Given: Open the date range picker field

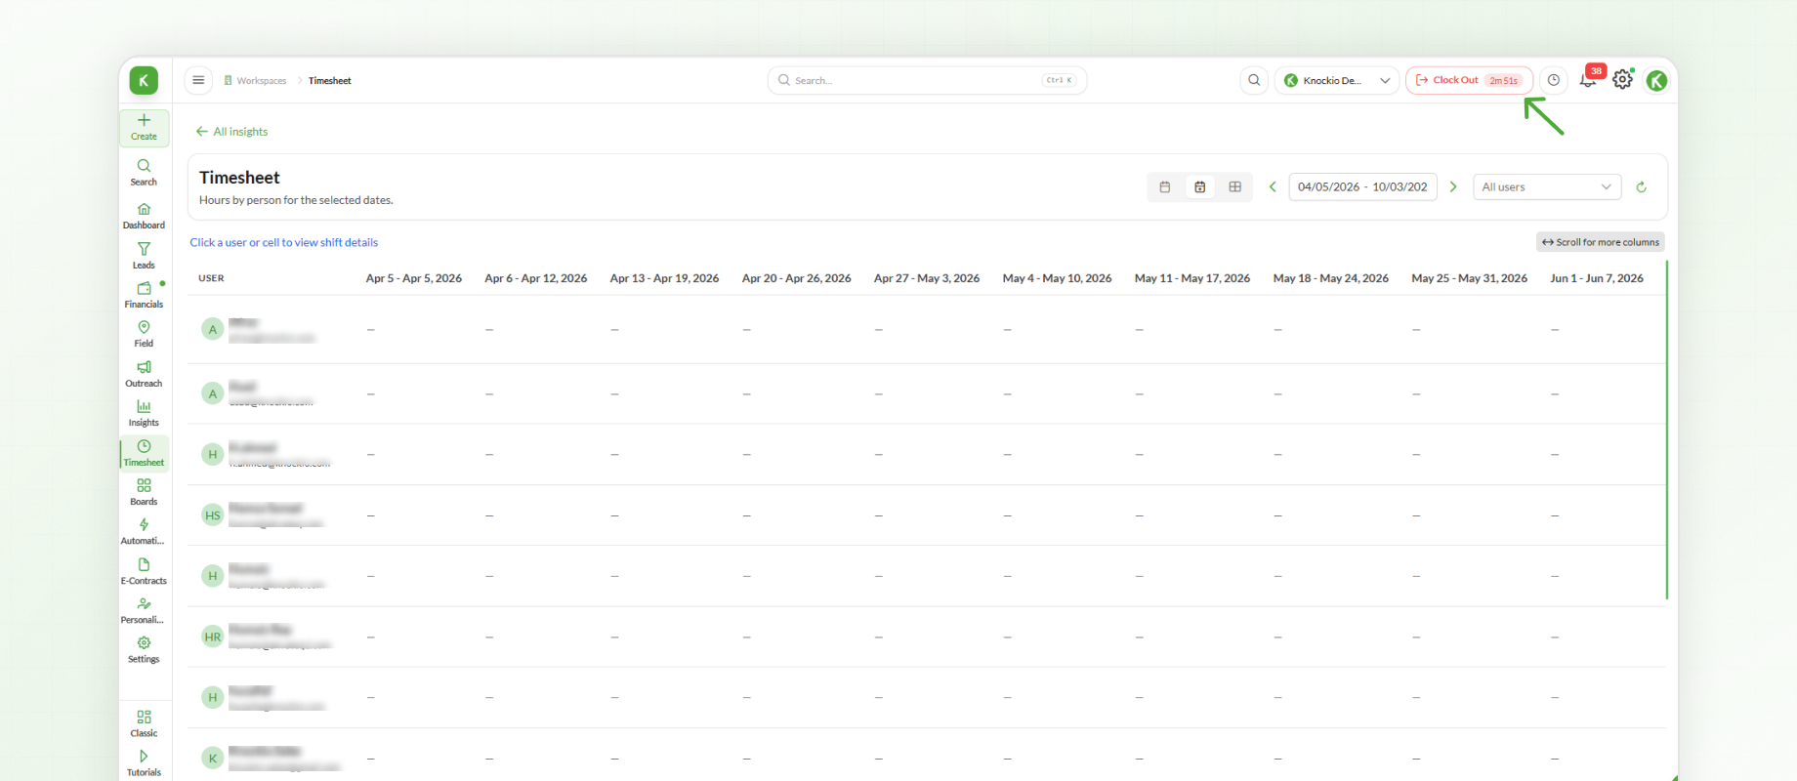Looking at the screenshot, I should pyautogui.click(x=1362, y=187).
